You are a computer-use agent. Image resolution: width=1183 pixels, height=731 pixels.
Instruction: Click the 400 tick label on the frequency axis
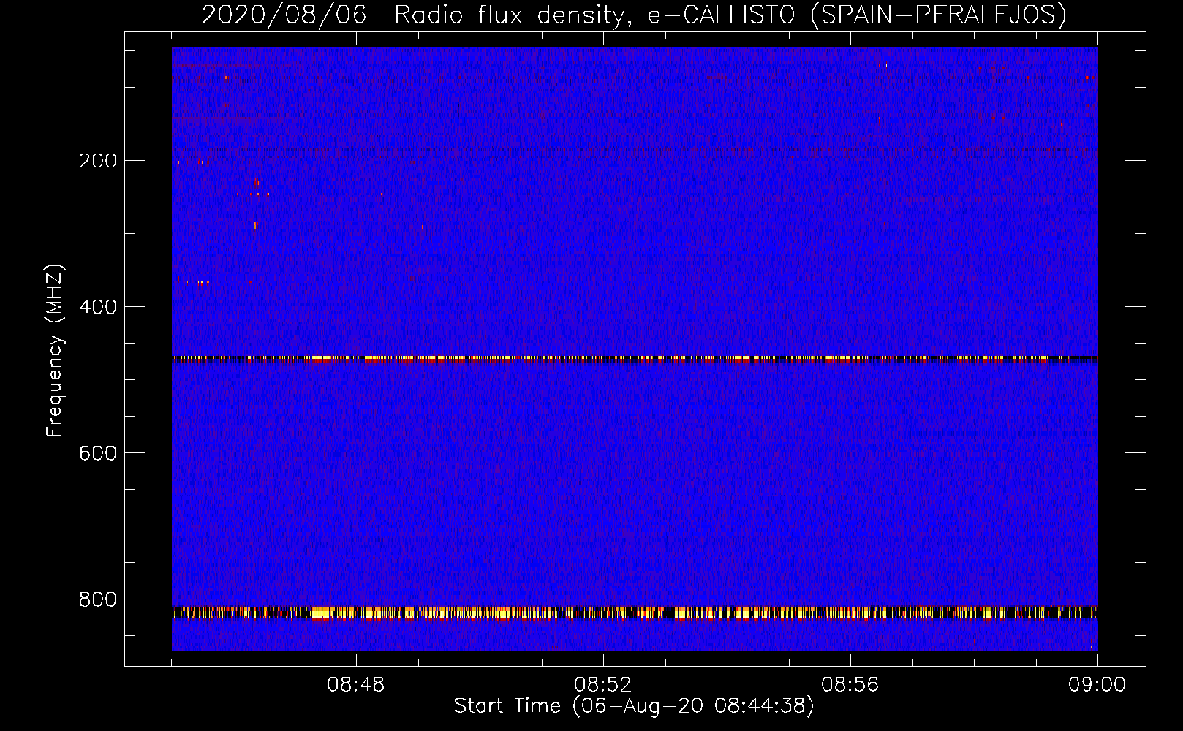97,307
